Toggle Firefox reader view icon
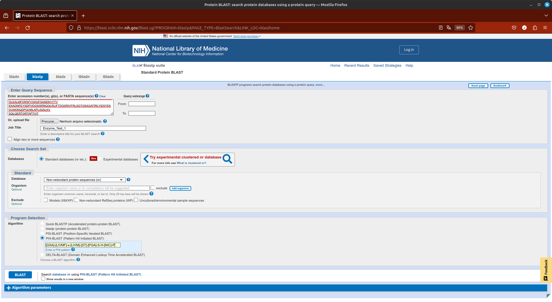This screenshot has height=302, width=552. click(x=440, y=28)
